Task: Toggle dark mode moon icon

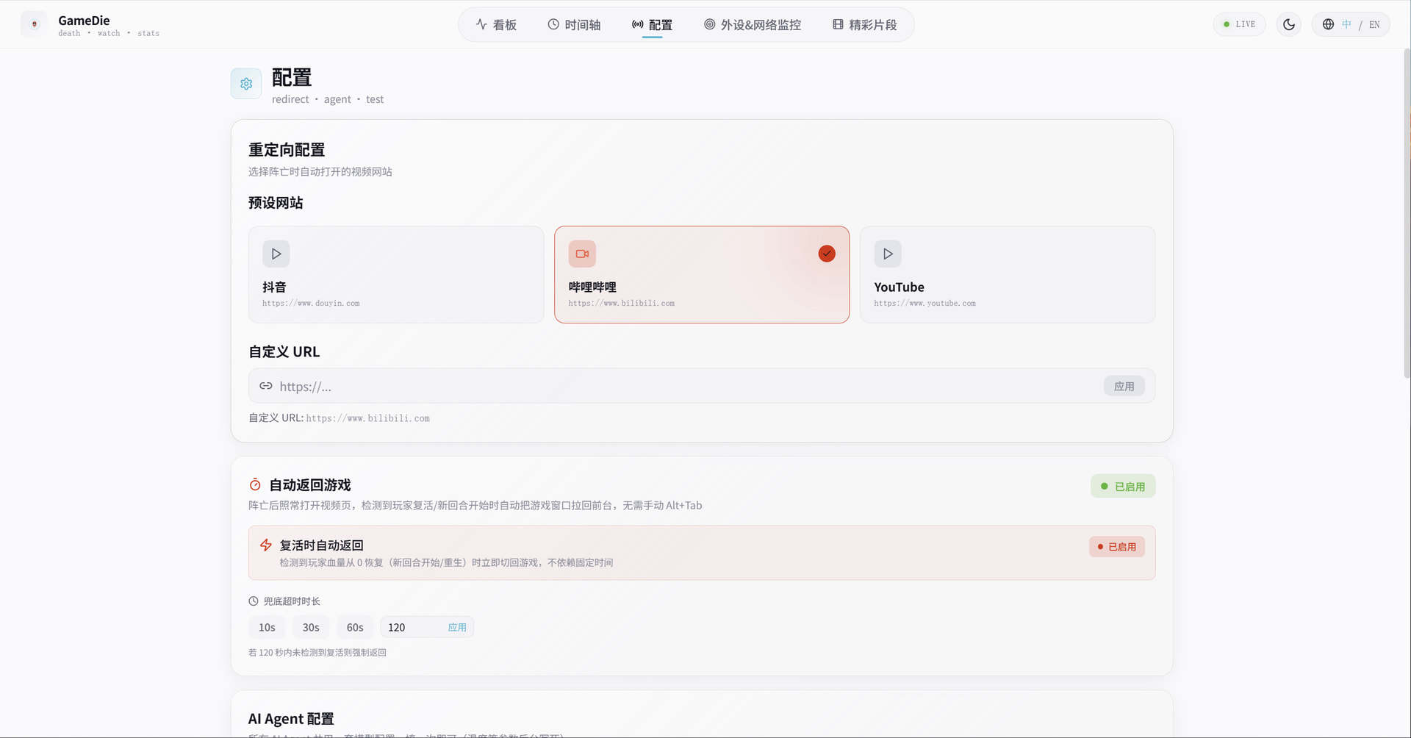Action: [x=1288, y=24]
